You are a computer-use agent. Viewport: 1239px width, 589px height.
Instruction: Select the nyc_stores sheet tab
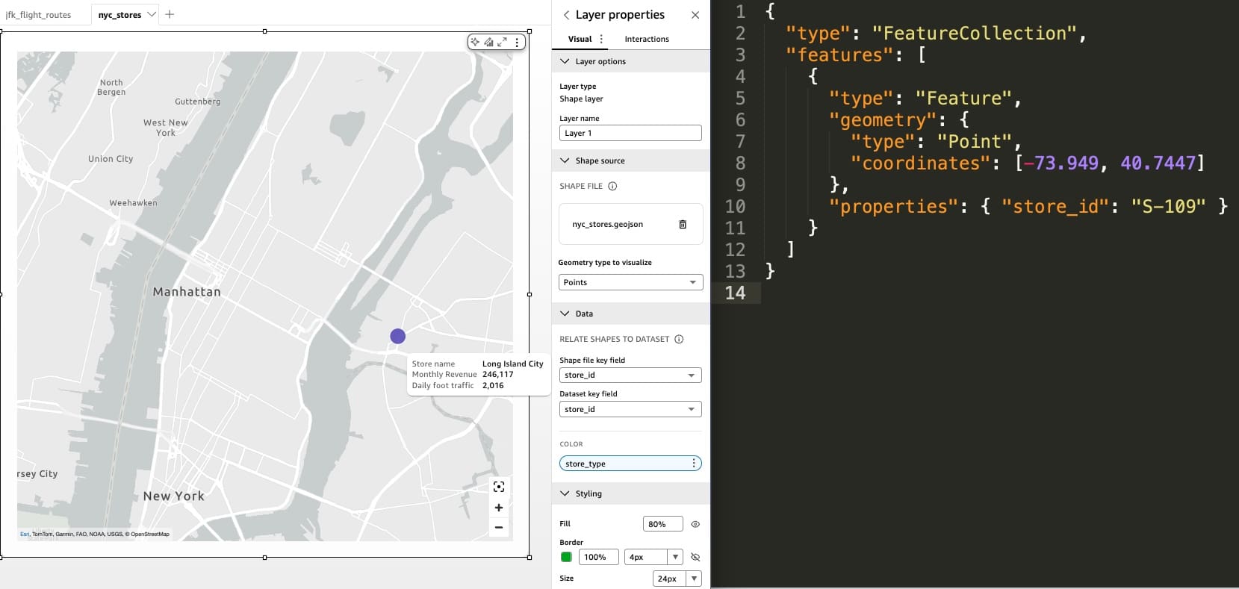click(x=119, y=15)
